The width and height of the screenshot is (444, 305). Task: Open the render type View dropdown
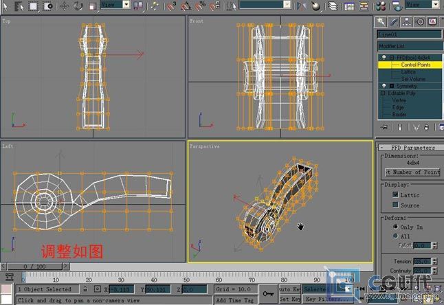[x=436, y=4]
